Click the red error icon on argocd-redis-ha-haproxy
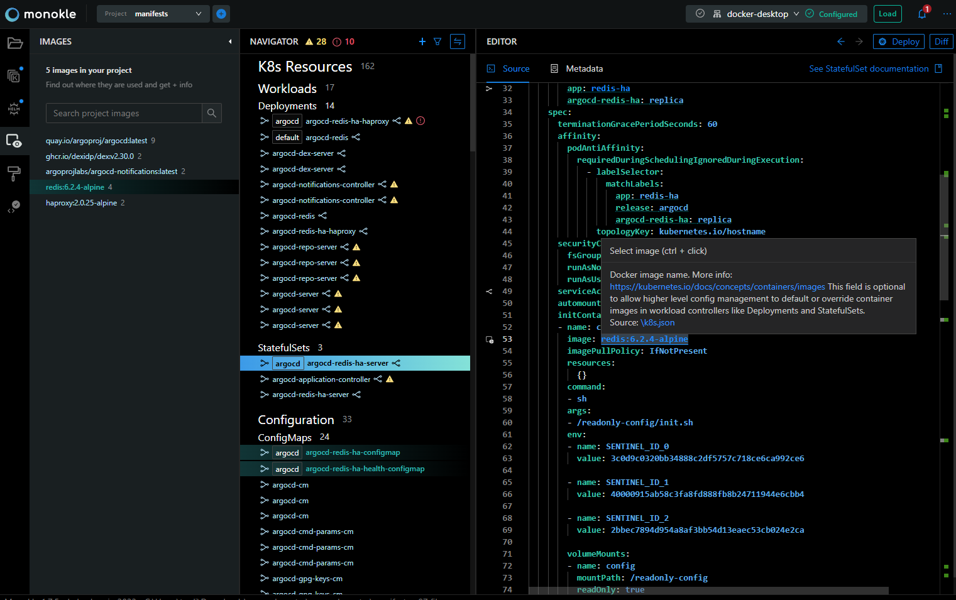Screen dimensions: 956x600 tap(421, 121)
